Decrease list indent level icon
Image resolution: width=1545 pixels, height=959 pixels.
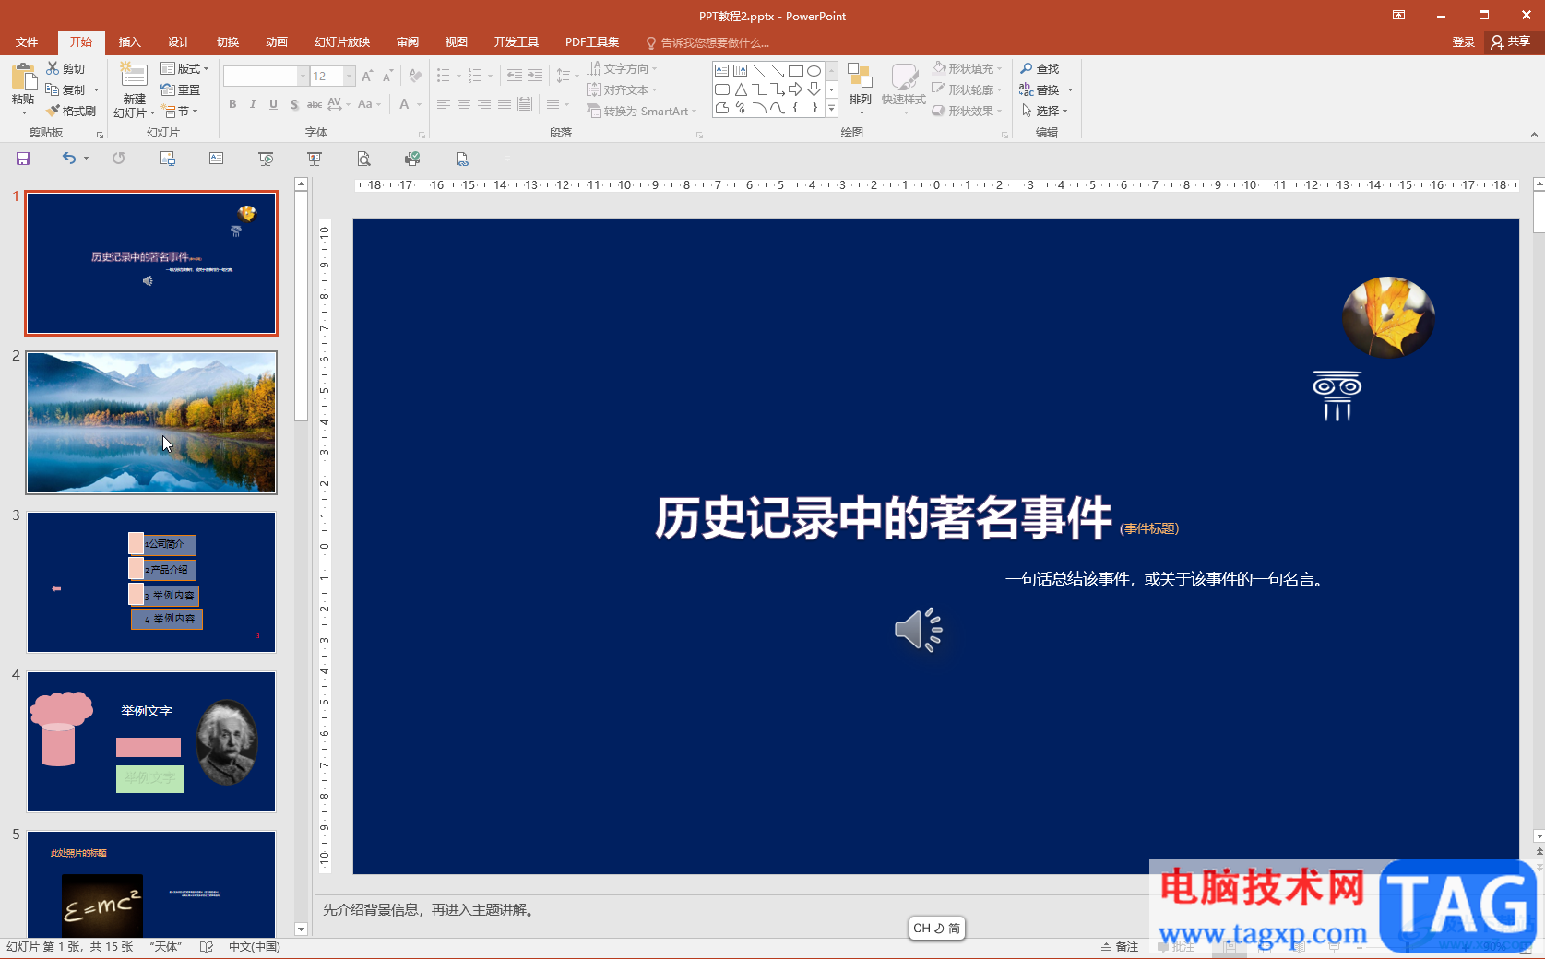tap(515, 76)
